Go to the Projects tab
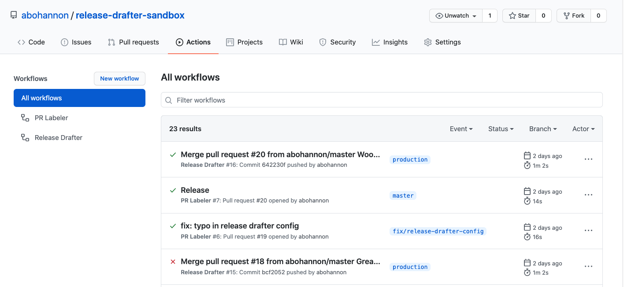Viewport: 624px width, 287px height. 244,42
